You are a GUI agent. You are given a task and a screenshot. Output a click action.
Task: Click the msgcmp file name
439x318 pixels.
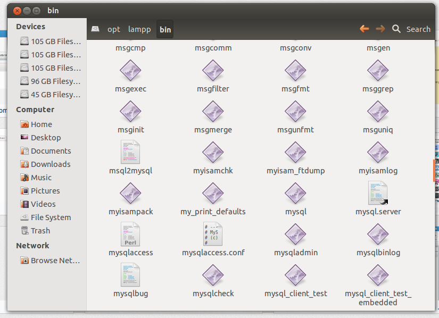pos(130,48)
